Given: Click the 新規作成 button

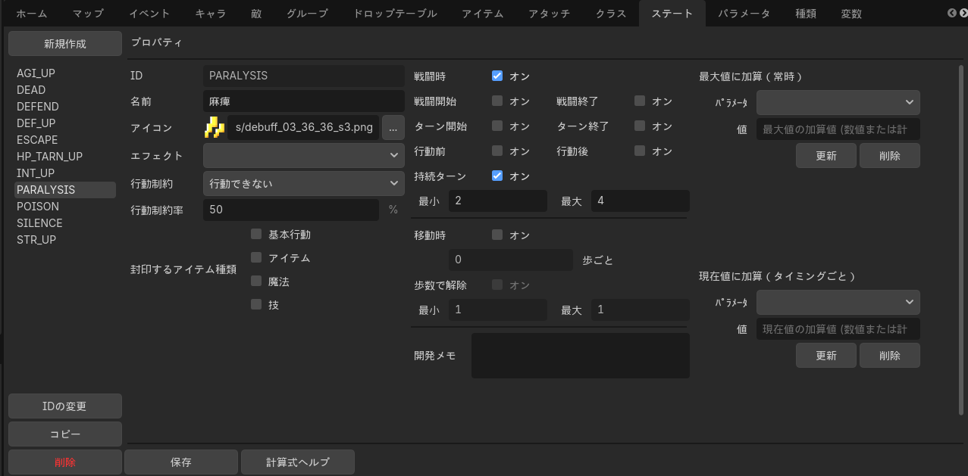Looking at the screenshot, I should click(x=65, y=44).
